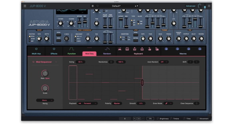Toggle the Rate Sync label

pyautogui.click(x=48, y=78)
